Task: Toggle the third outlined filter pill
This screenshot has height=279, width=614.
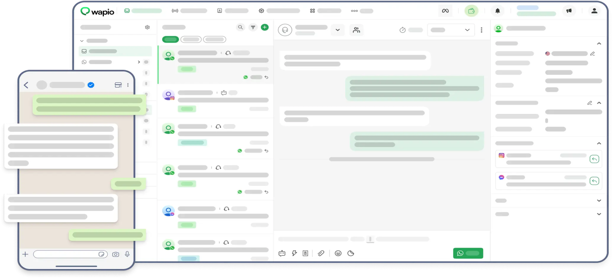Action: coord(214,40)
